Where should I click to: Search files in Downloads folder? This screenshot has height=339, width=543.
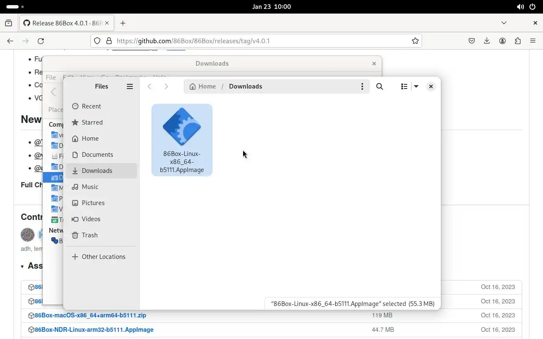pyautogui.click(x=380, y=86)
